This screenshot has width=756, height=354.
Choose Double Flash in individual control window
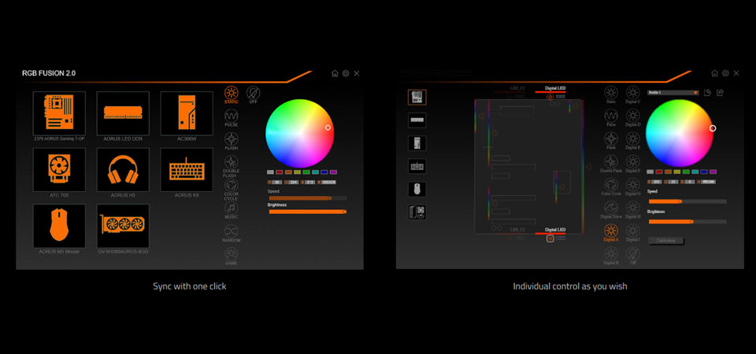[x=611, y=164]
